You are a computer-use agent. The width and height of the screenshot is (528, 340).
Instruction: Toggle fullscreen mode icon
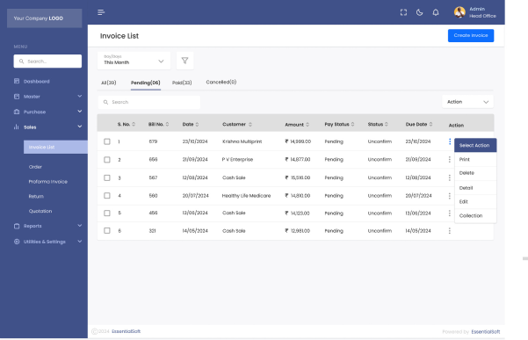coord(403,12)
